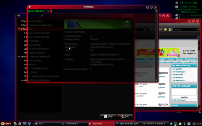Viewport: 202px width, 126px height.
Task: Open the panel's file search launcher
Action: (x=20, y=124)
